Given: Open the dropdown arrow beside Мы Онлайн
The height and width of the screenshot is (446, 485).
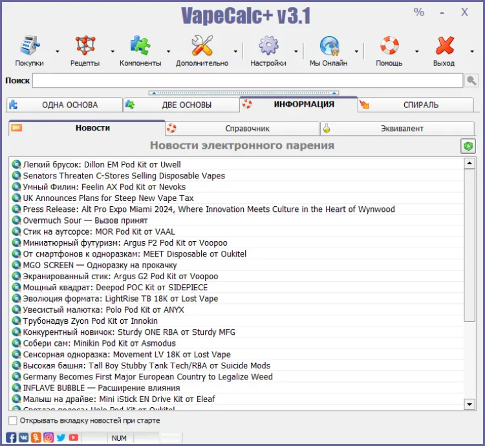Looking at the screenshot, I should [356, 51].
